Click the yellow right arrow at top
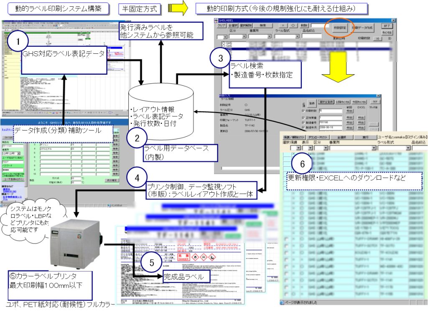This screenshot has height=314, width=428. click(x=178, y=8)
